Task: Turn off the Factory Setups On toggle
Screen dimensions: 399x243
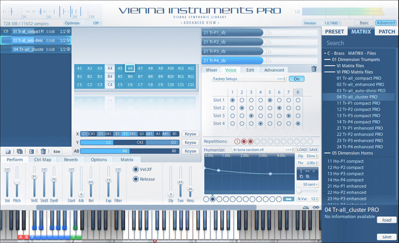Action: (296, 79)
